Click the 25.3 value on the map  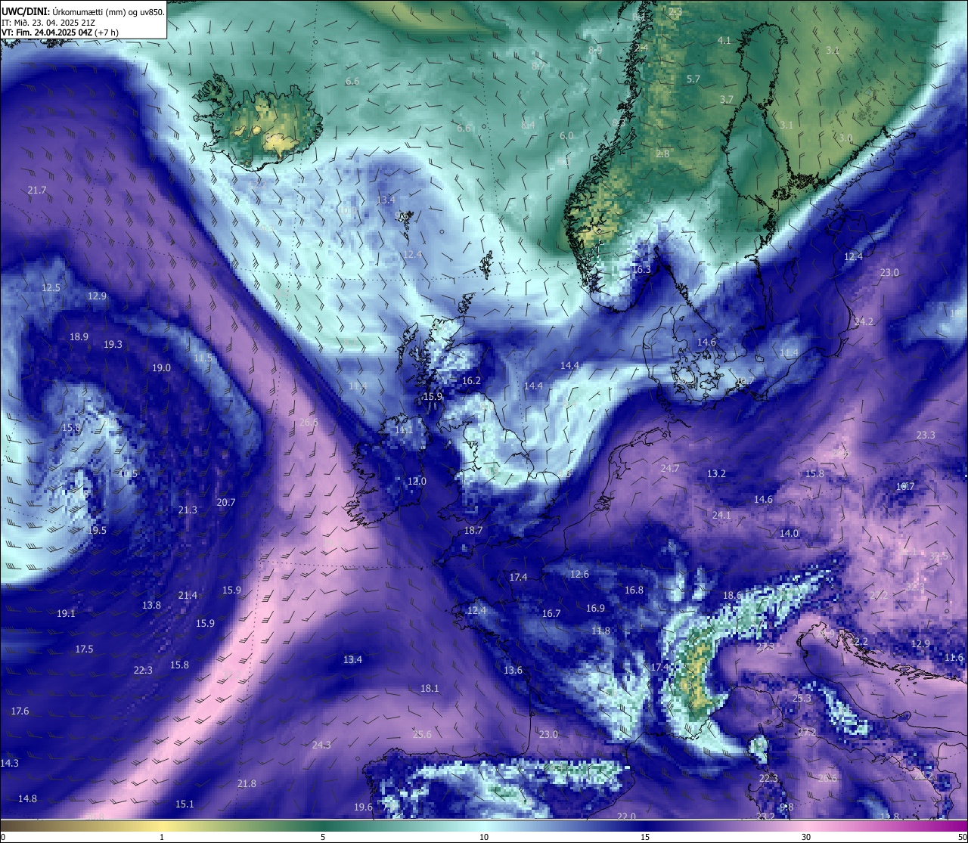click(x=802, y=699)
